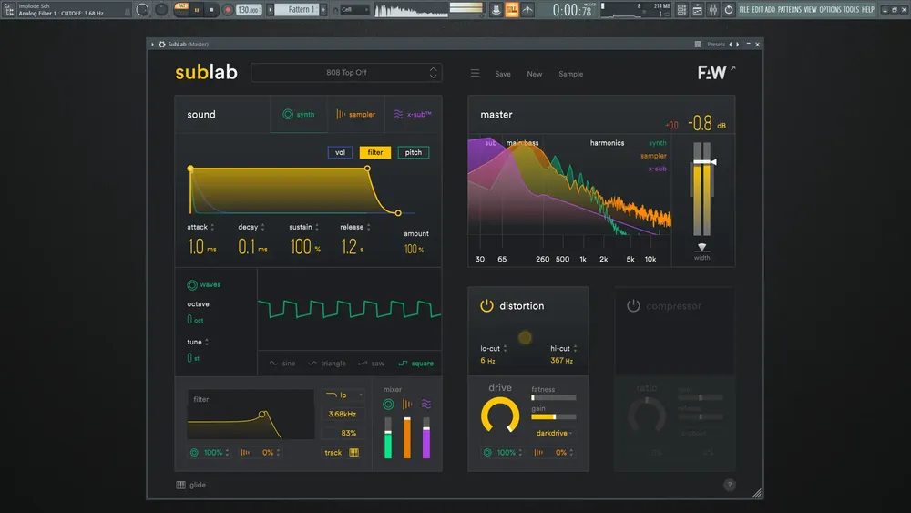The width and height of the screenshot is (911, 513).
Task: Click filter synth routing 100% icon
Action: click(x=194, y=453)
